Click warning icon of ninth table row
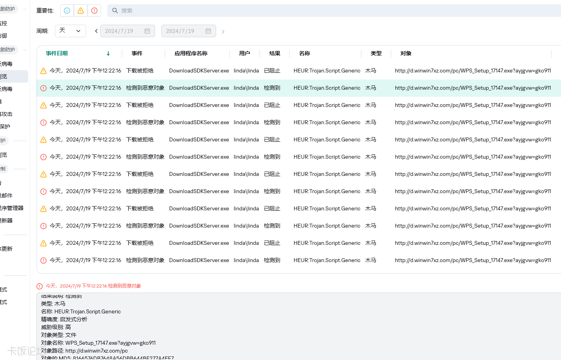 coord(43,209)
